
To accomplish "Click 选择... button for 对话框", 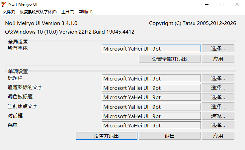I will [x=218, y=116].
